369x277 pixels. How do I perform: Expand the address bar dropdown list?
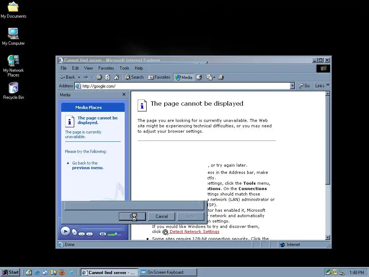coord(292,86)
